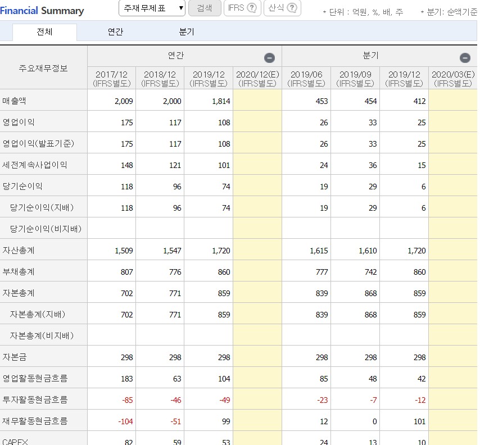Open the 산식 help question mark
This screenshot has height=445, width=480.
[x=292, y=8]
